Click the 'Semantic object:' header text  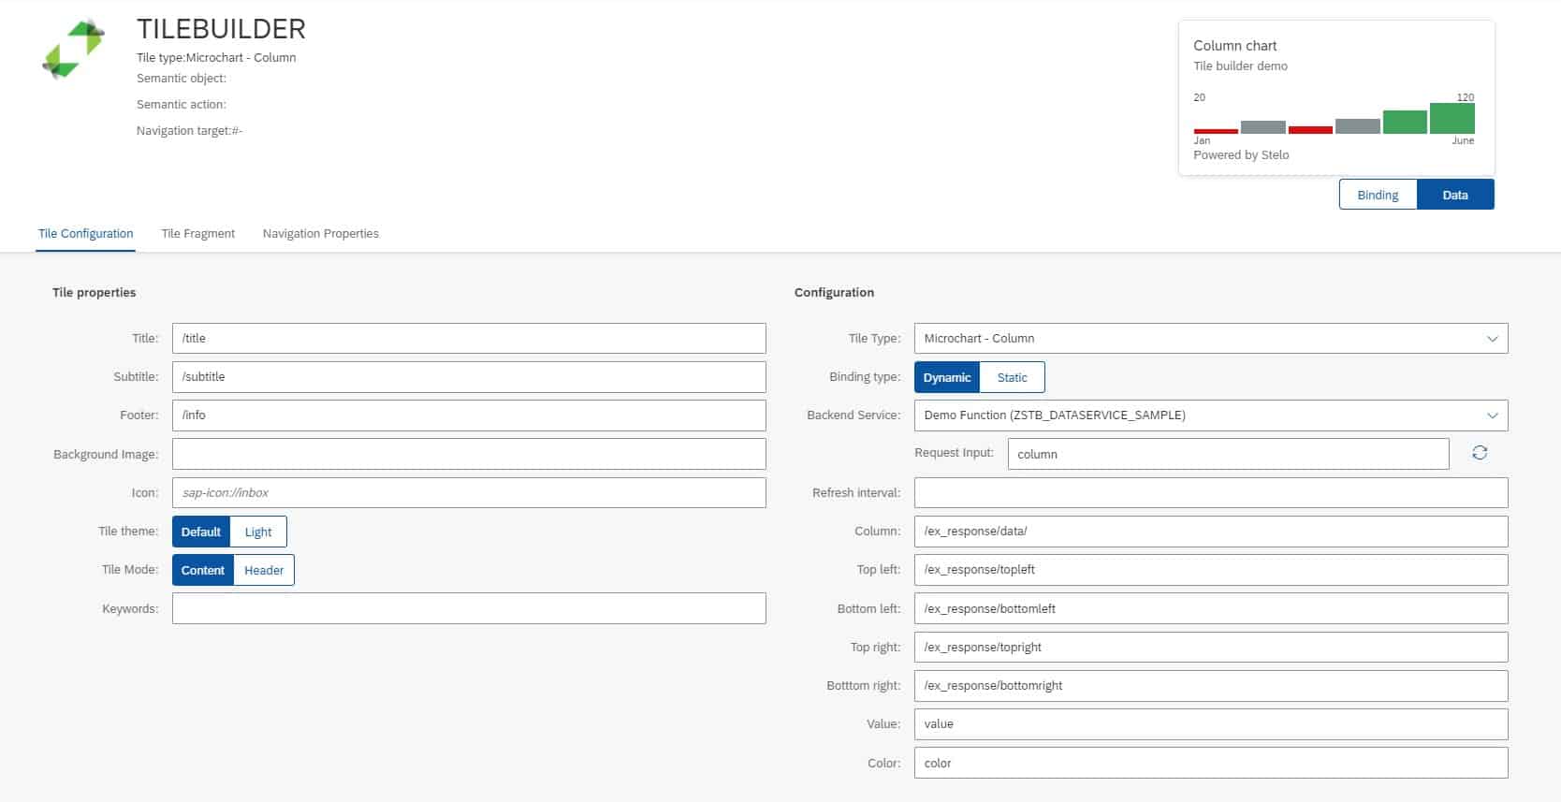coord(182,79)
